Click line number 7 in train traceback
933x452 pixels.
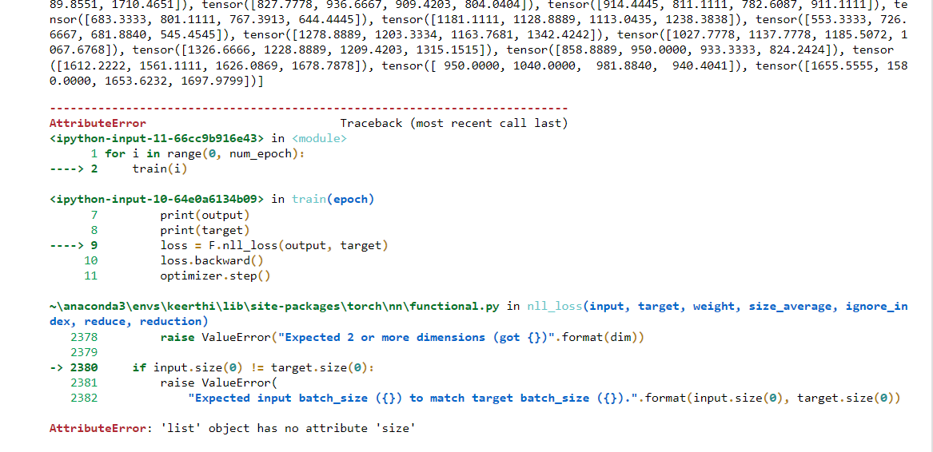[94, 215]
